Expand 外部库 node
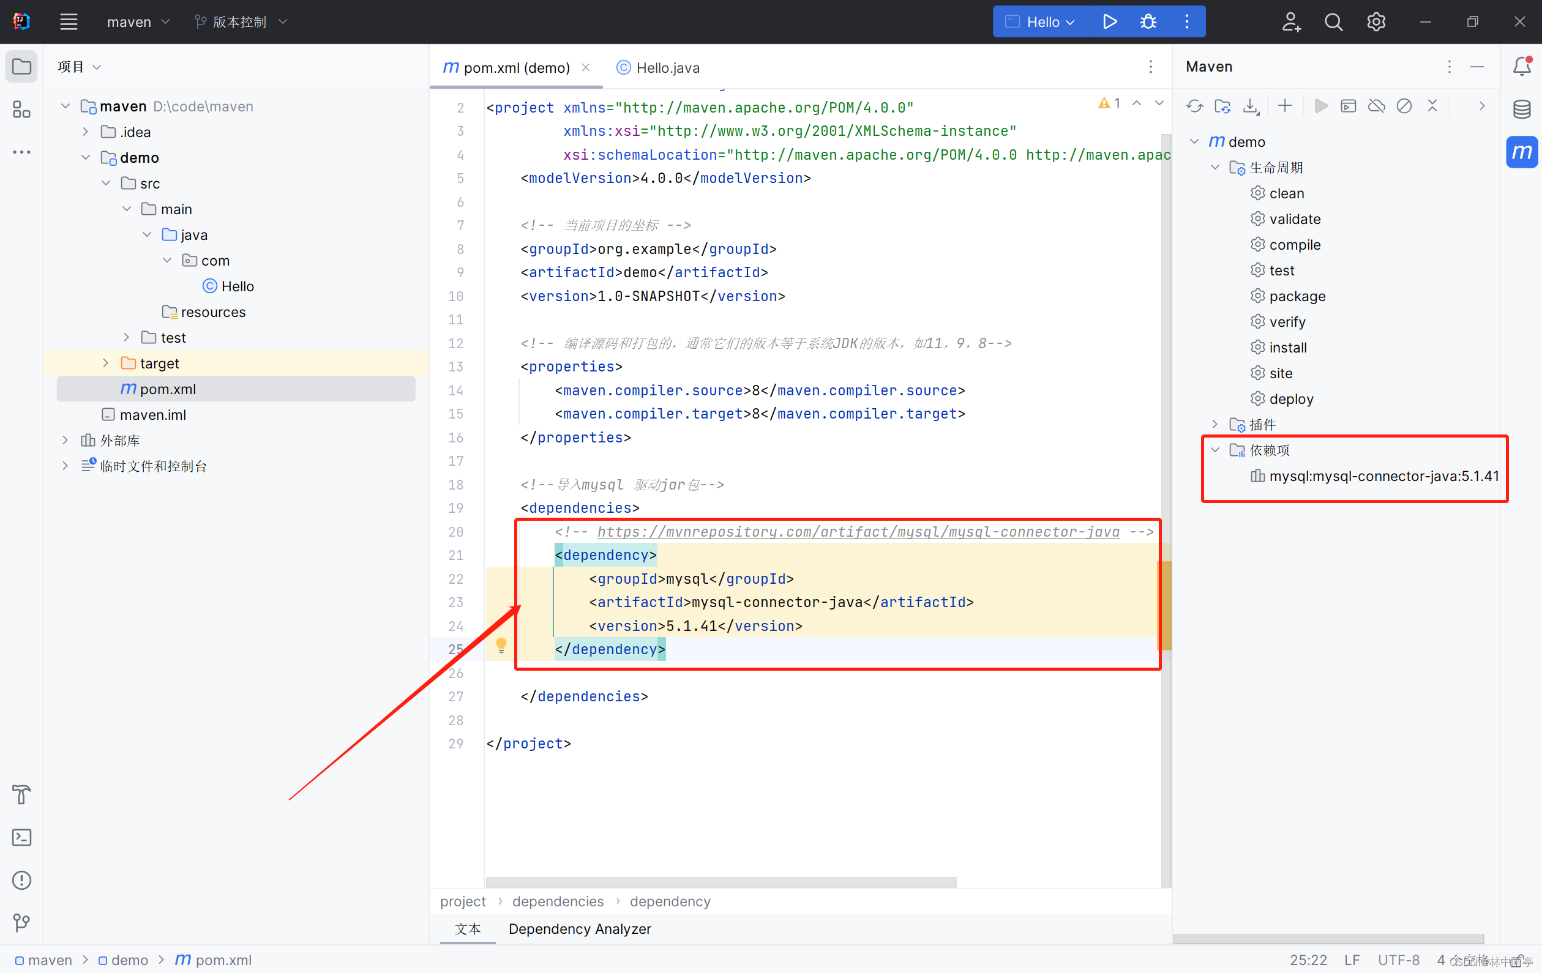 pos(65,440)
